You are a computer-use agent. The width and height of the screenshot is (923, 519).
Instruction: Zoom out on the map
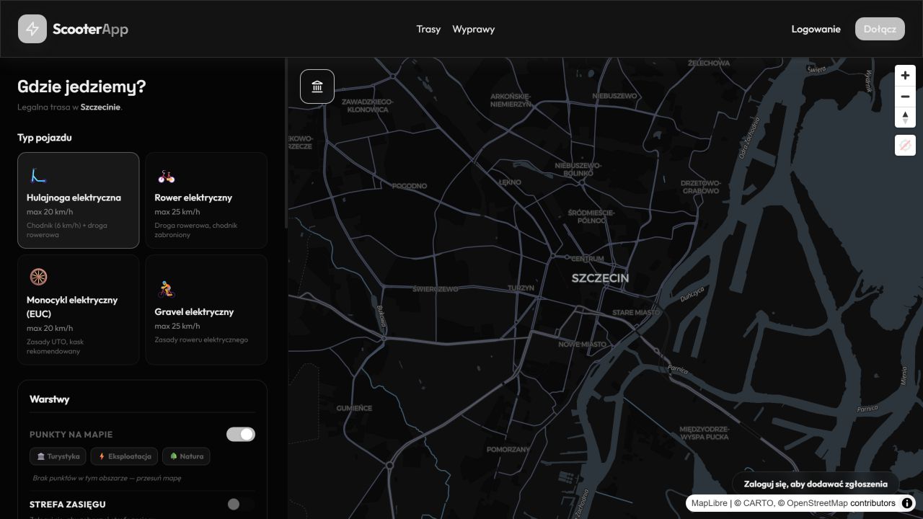[905, 96]
